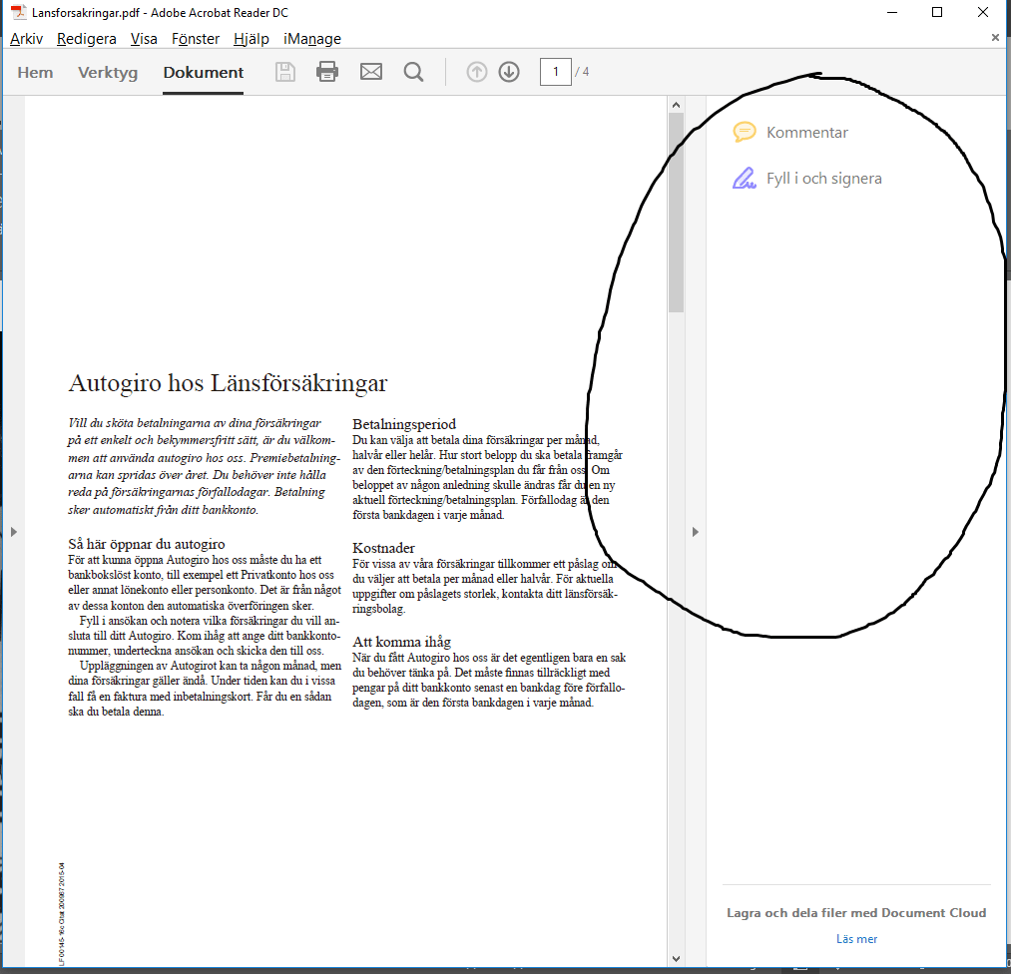Open the Visa menu

tap(143, 38)
